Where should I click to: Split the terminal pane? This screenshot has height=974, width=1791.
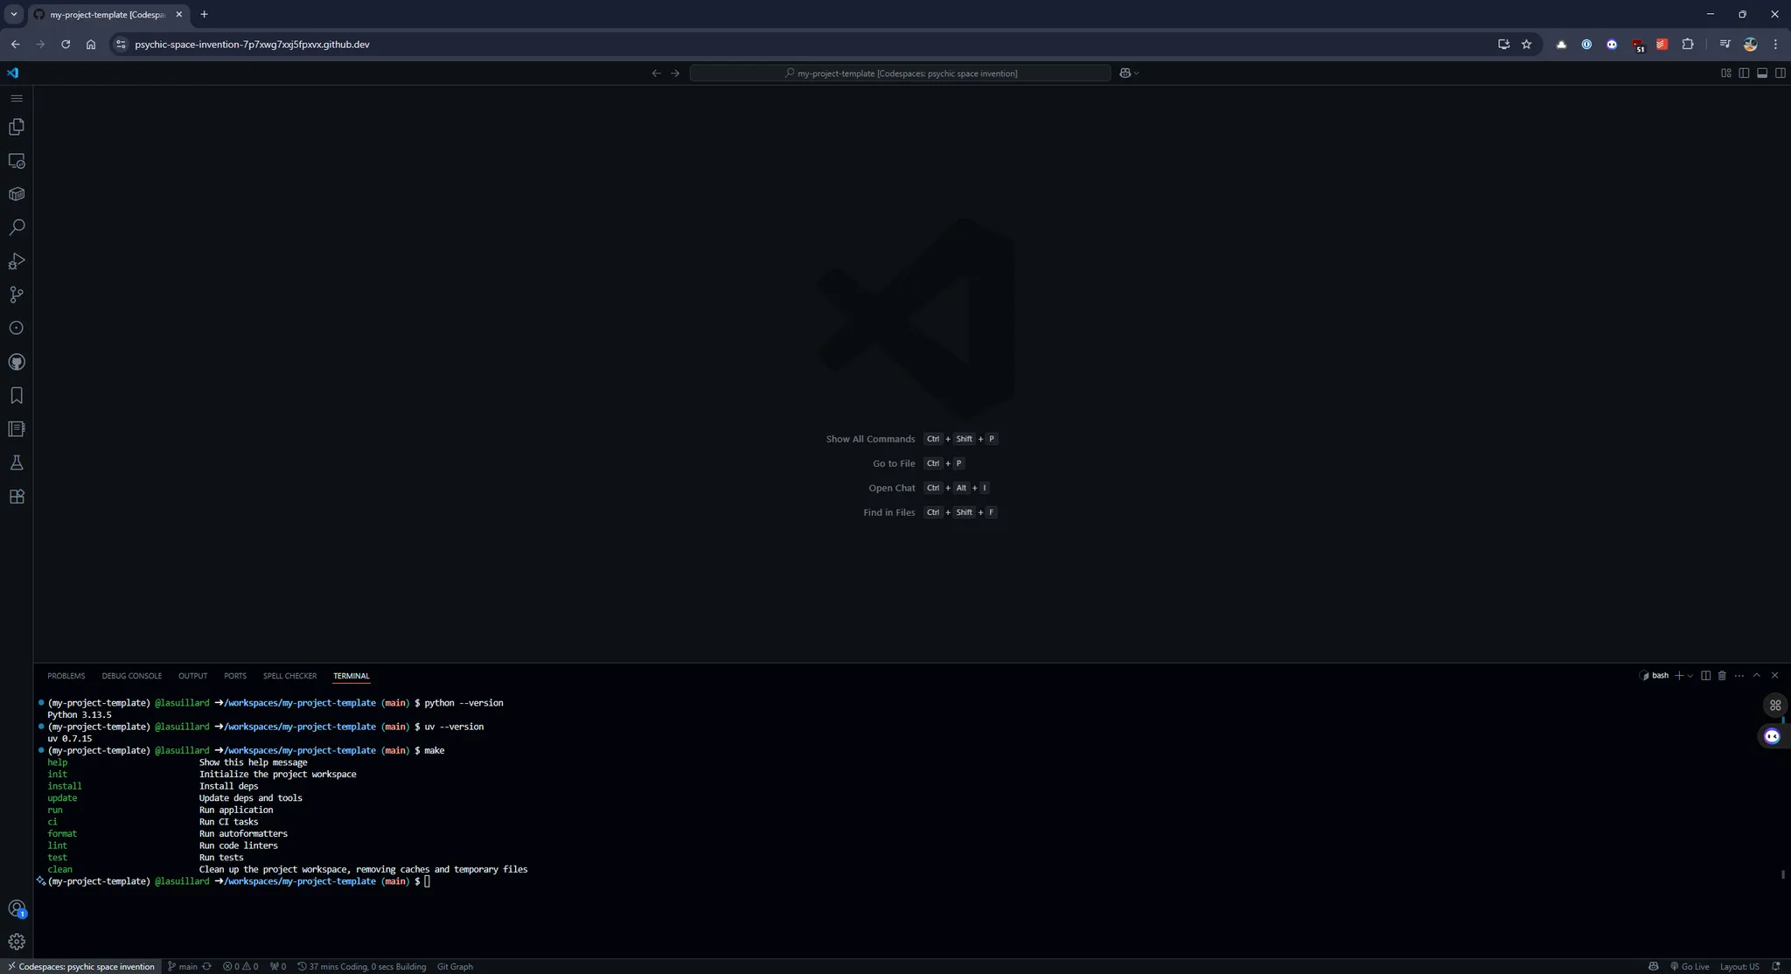pos(1705,676)
